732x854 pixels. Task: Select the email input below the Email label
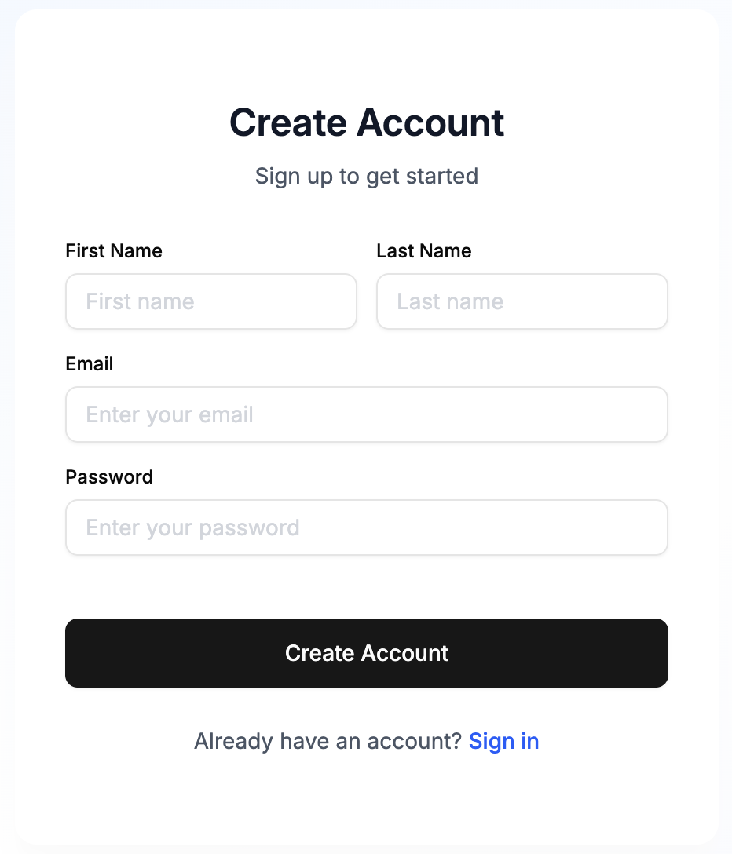click(366, 414)
